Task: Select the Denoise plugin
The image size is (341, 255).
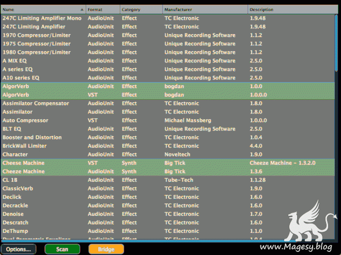Action: point(168,214)
